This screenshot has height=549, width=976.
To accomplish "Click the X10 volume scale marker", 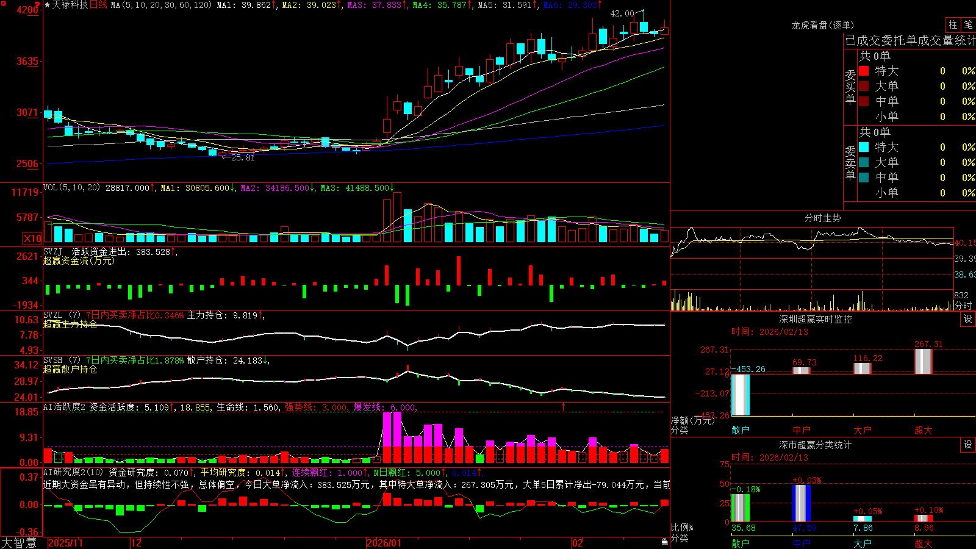I will pos(32,239).
